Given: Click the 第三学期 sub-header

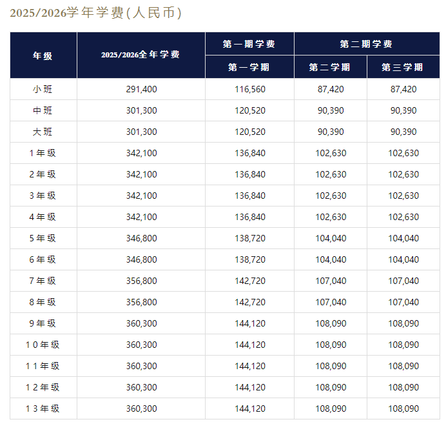Looking at the screenshot, I should point(403,67).
